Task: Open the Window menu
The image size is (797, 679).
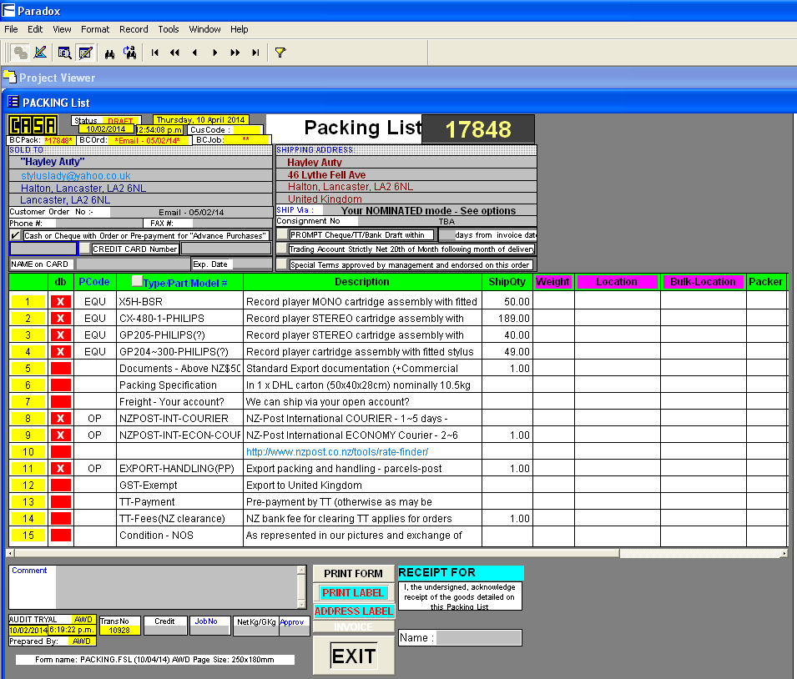Action: coord(204,29)
